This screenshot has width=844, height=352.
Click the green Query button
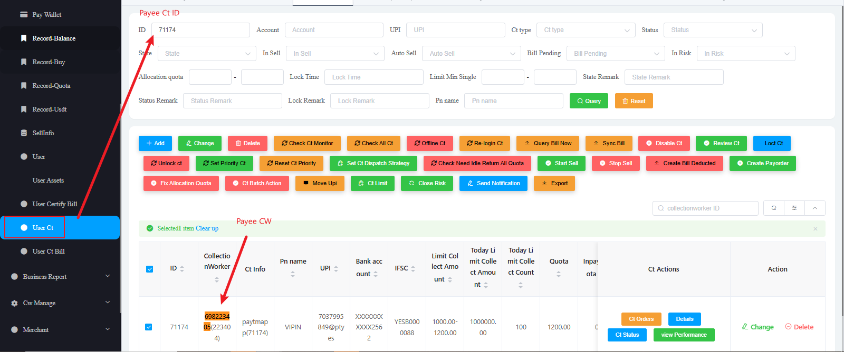(x=589, y=101)
